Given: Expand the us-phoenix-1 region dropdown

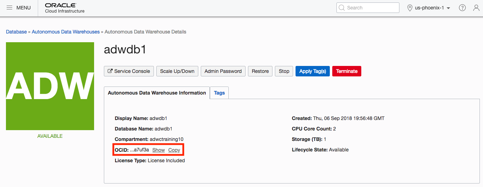Looking at the screenshot, I should [448, 8].
